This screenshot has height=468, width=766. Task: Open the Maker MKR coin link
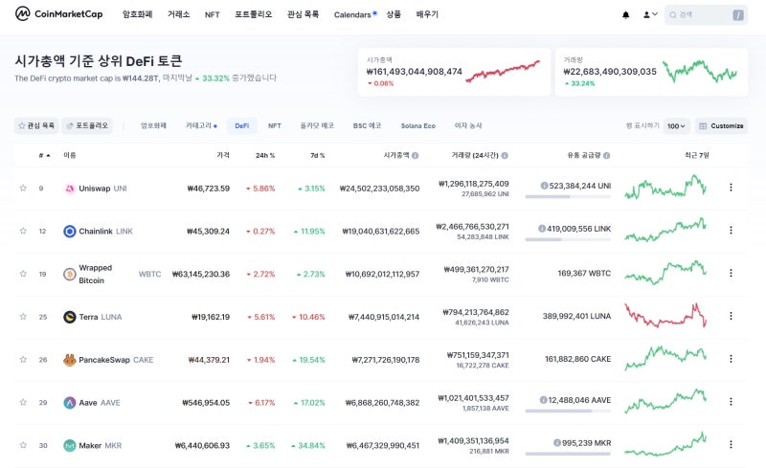point(101,446)
